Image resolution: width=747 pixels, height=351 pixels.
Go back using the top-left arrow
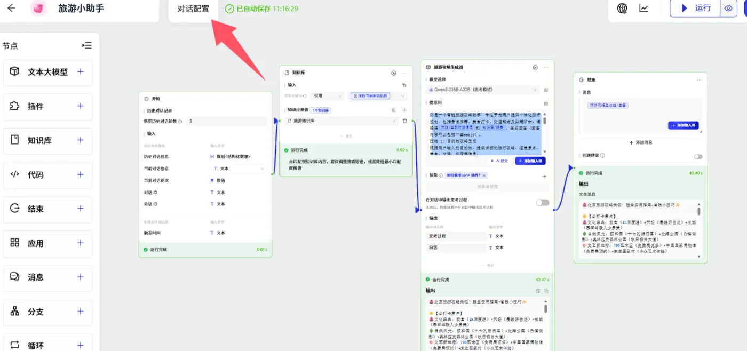coord(11,8)
